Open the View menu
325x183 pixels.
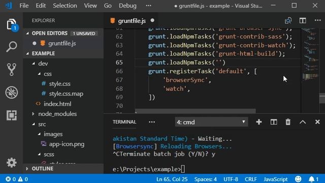pyautogui.click(x=90, y=6)
